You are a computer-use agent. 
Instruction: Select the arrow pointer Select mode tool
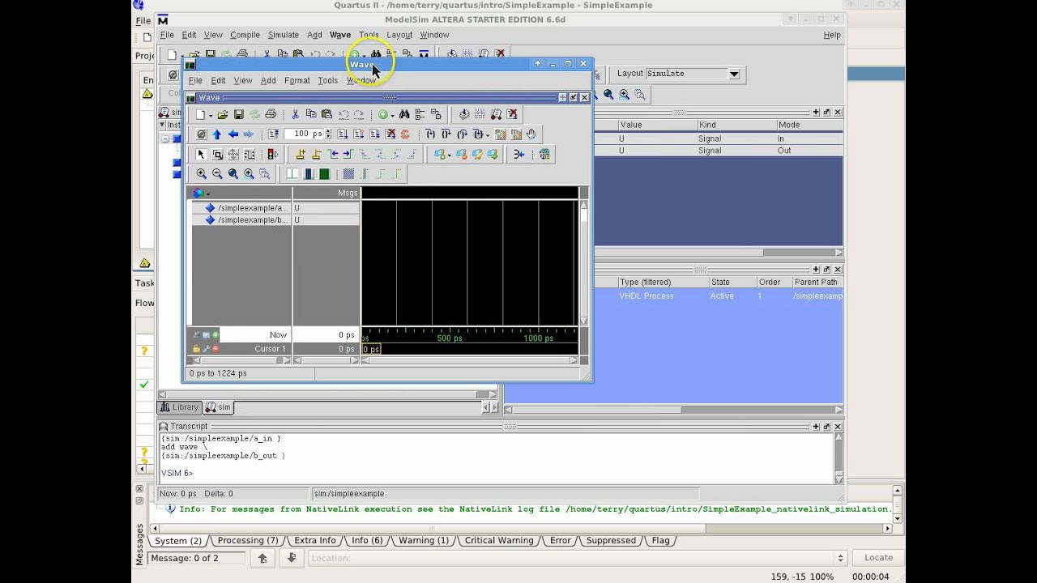201,154
